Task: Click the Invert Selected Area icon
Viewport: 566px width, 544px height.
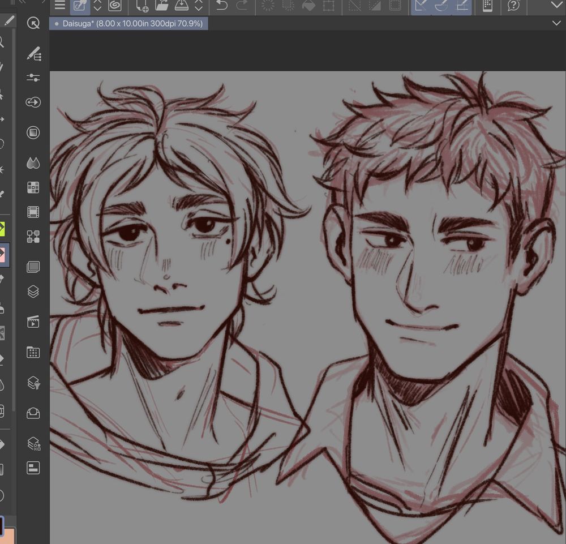Action: coord(375,6)
